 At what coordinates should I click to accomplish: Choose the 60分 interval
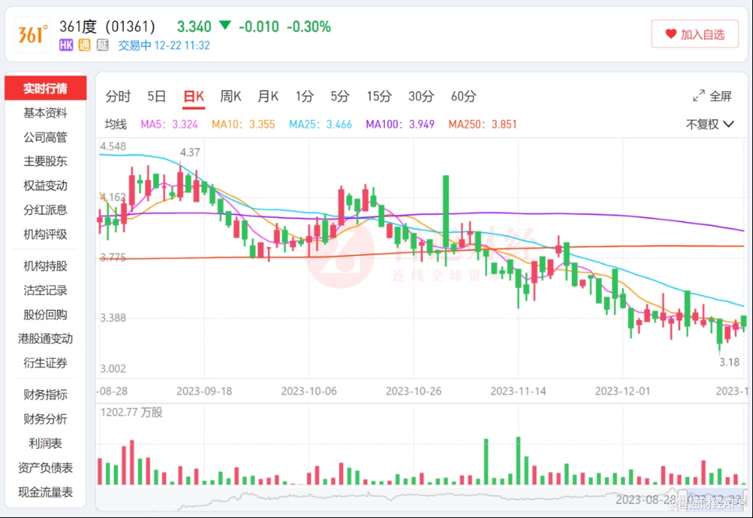pos(464,96)
